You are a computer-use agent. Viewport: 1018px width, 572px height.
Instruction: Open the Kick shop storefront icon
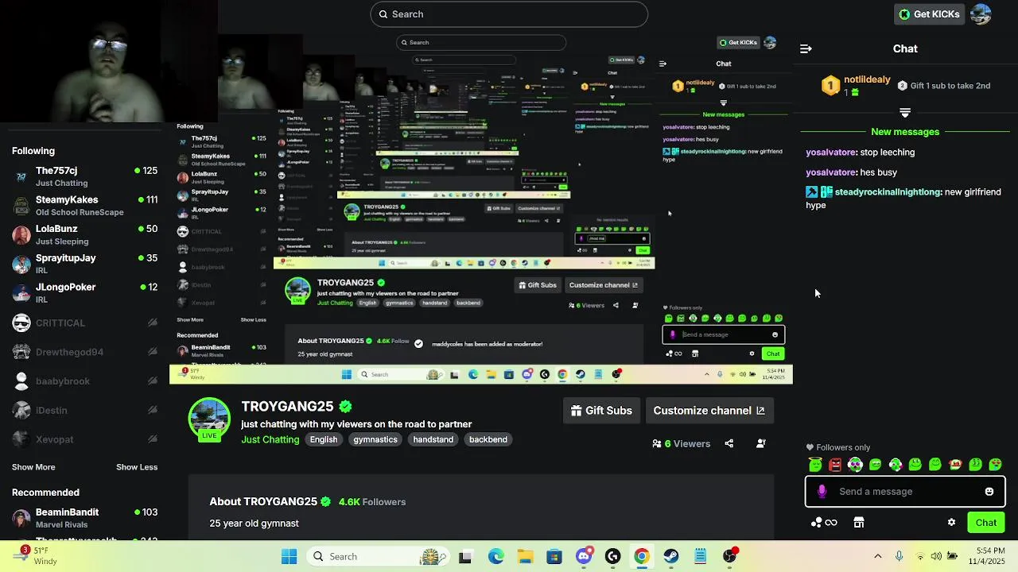pos(859,523)
